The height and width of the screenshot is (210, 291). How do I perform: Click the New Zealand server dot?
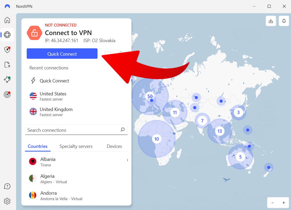pos(268,167)
